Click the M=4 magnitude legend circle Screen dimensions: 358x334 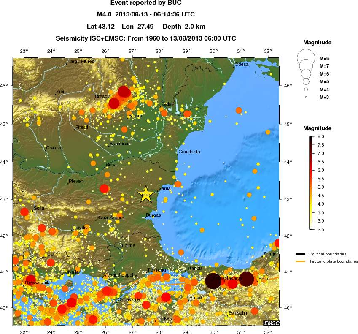click(306, 90)
